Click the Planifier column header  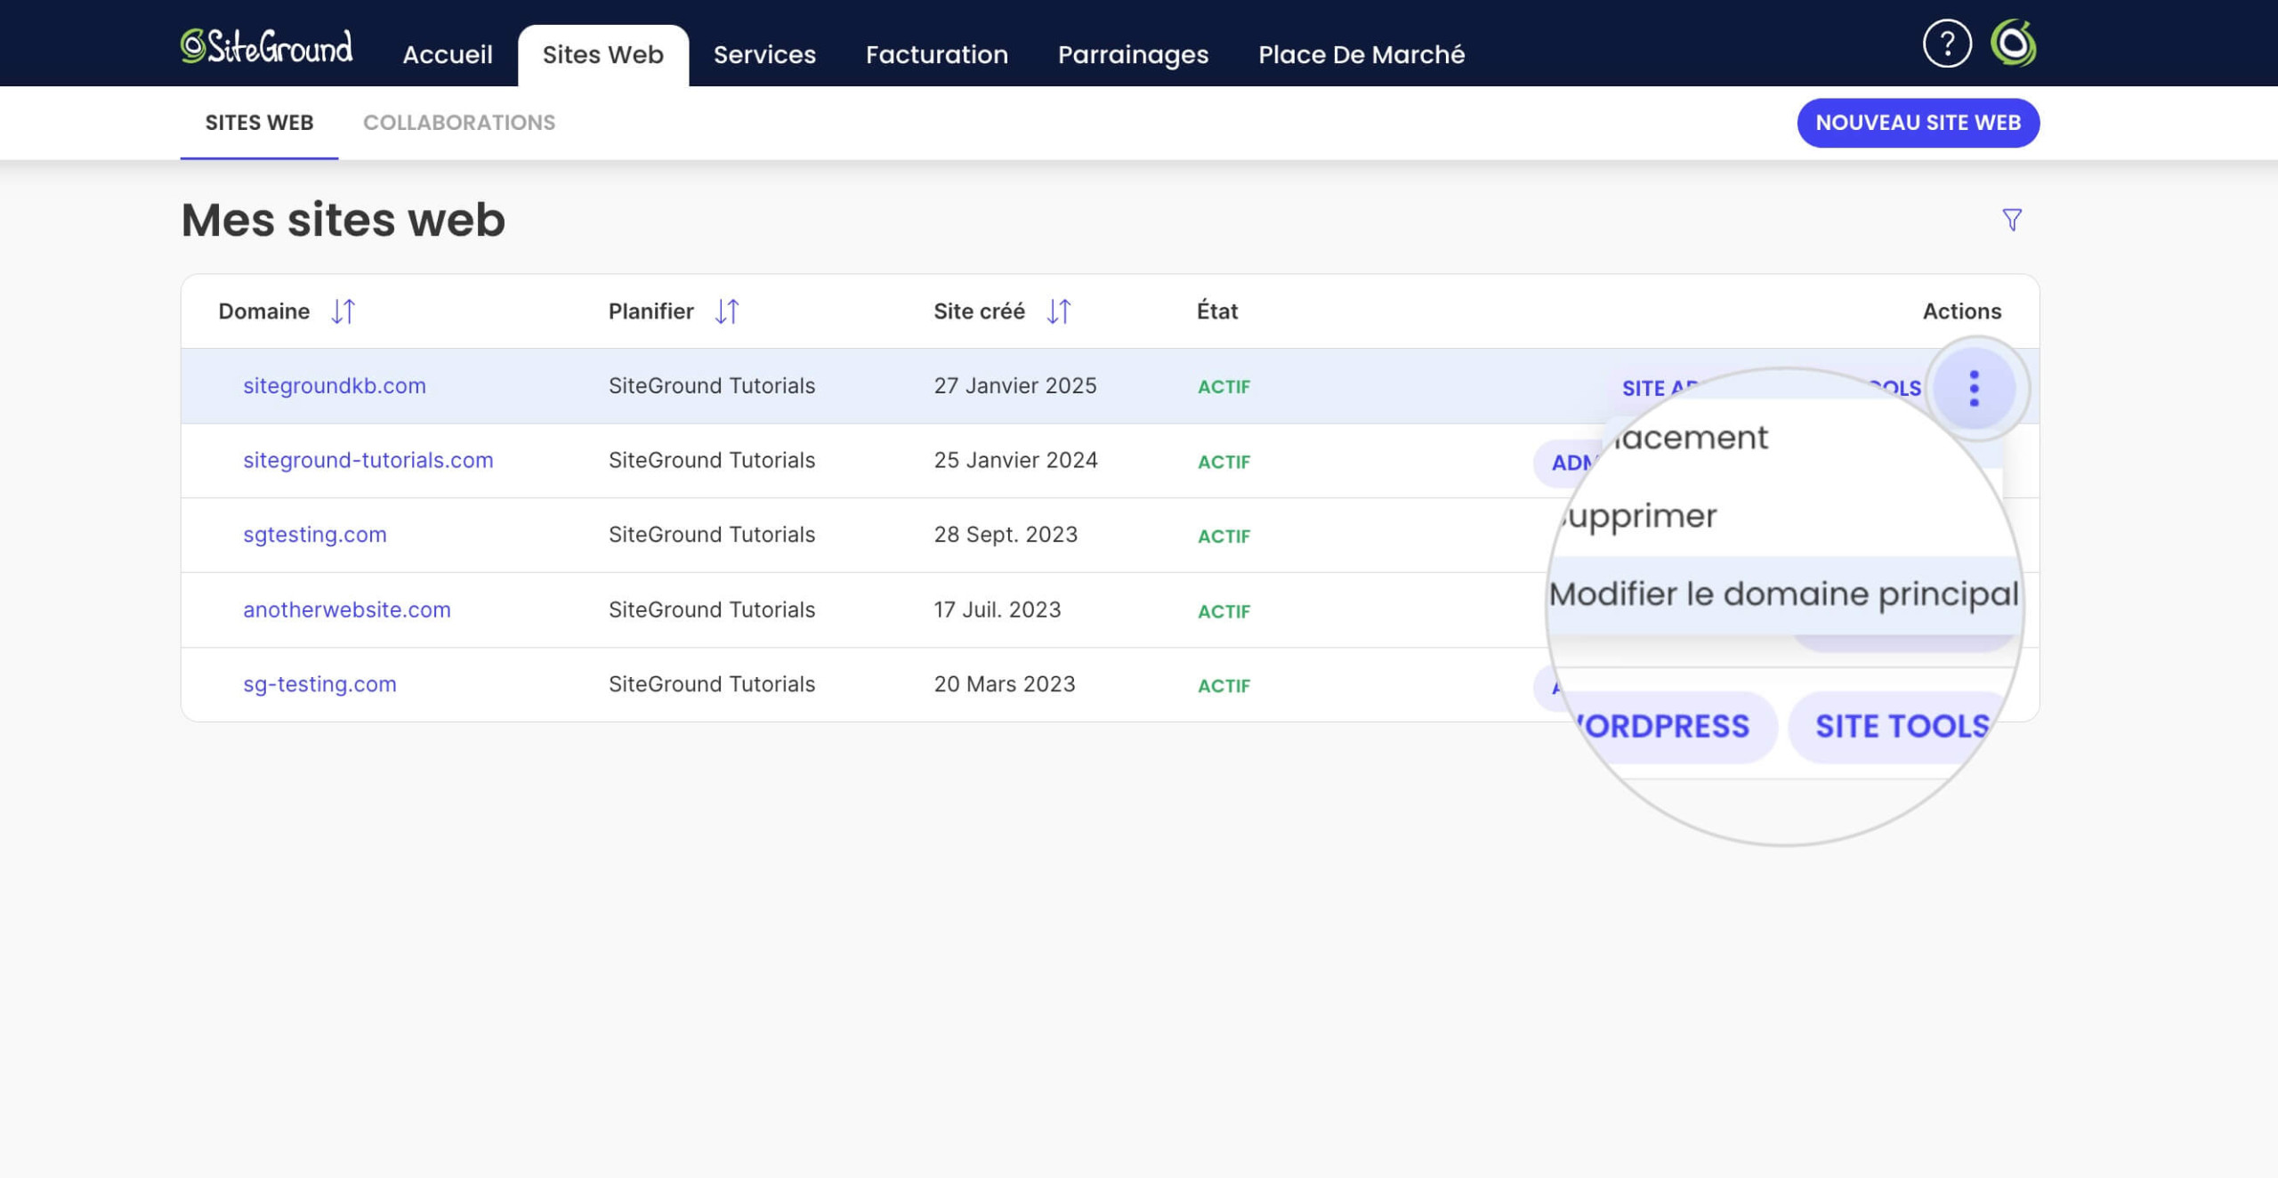click(x=651, y=311)
